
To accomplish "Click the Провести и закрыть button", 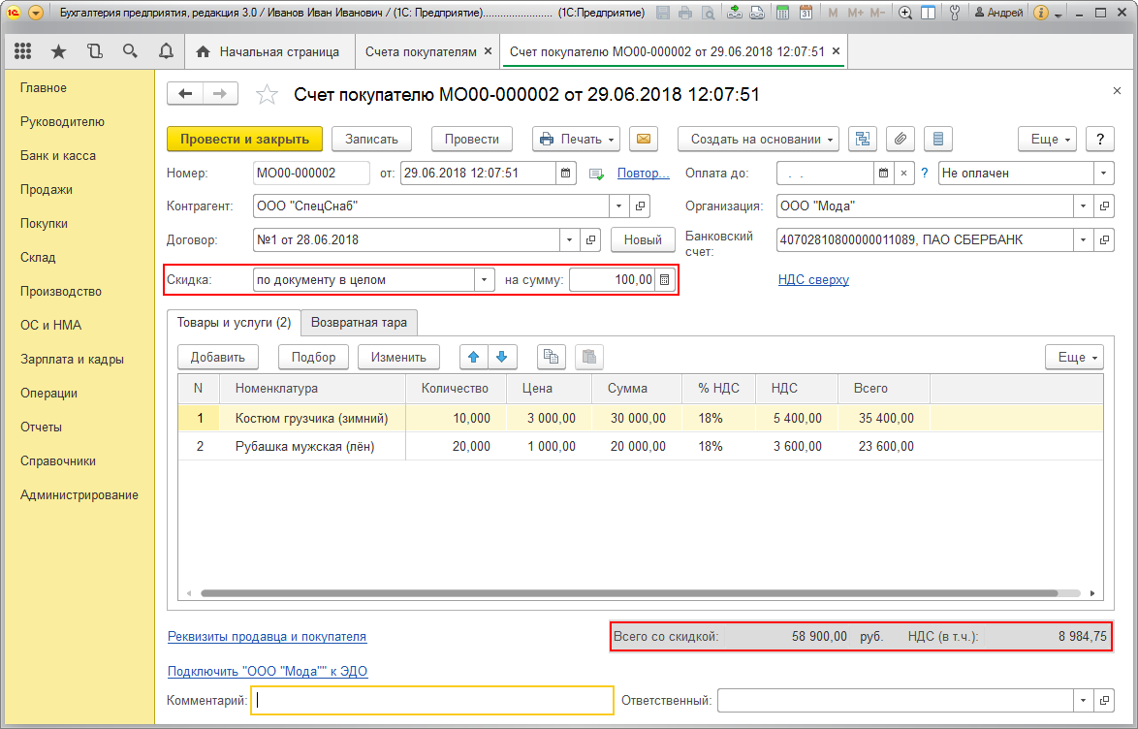I will pyautogui.click(x=244, y=139).
